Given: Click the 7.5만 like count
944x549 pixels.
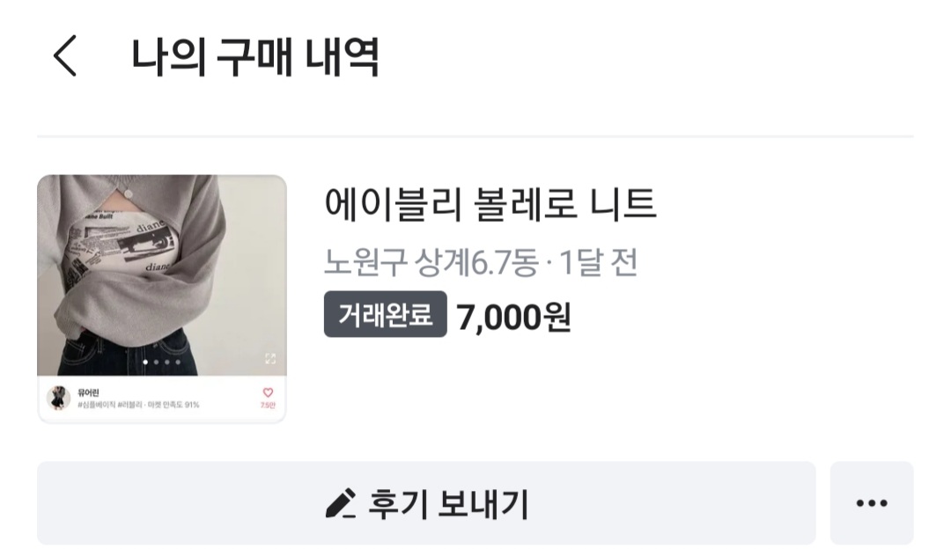Looking at the screenshot, I should [x=268, y=406].
